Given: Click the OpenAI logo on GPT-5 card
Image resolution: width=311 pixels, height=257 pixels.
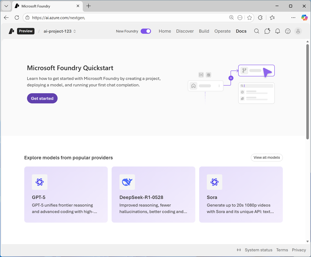Looking at the screenshot, I should 39,182.
